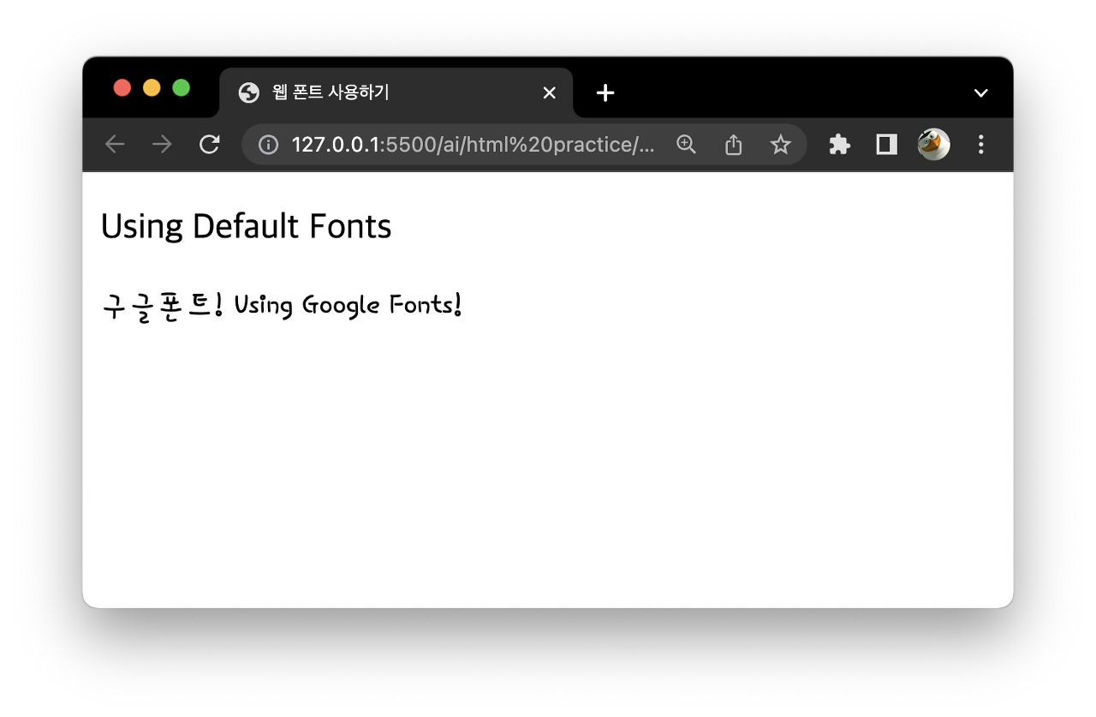Close the 웹 폰트 사용하기 tab

click(550, 93)
